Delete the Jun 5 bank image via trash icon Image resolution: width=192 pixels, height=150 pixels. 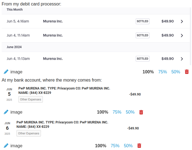click(x=141, y=112)
